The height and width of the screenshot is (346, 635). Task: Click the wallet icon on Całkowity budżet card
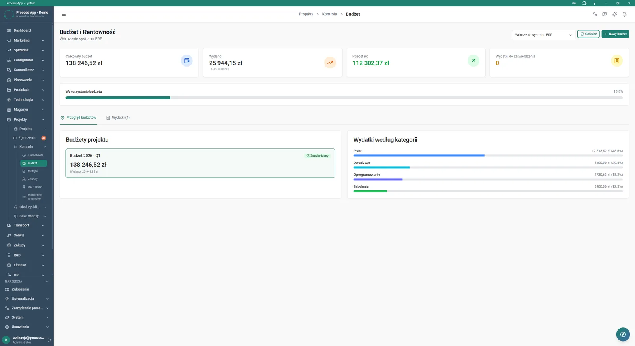click(x=187, y=61)
